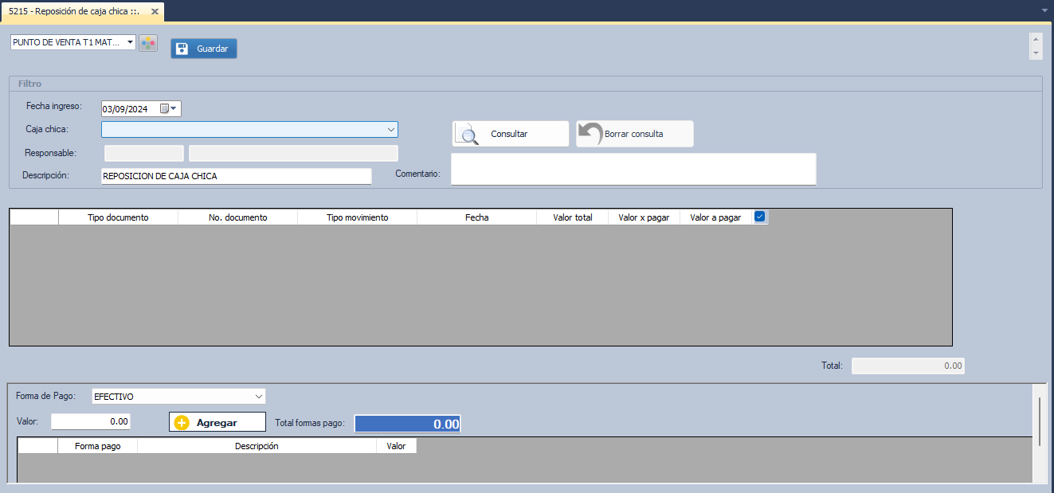Click the Consultar magnifier button
The height and width of the screenshot is (493, 1054).
click(x=511, y=134)
